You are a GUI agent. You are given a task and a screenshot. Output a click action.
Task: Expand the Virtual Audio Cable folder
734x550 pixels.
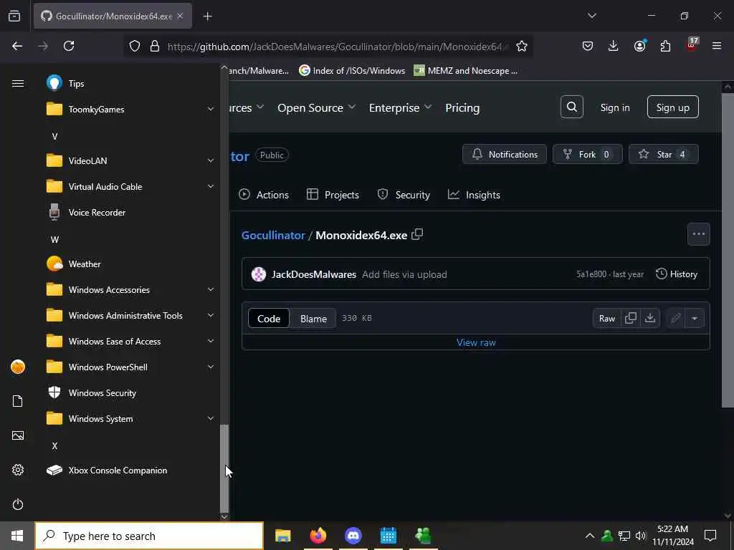coord(131,186)
